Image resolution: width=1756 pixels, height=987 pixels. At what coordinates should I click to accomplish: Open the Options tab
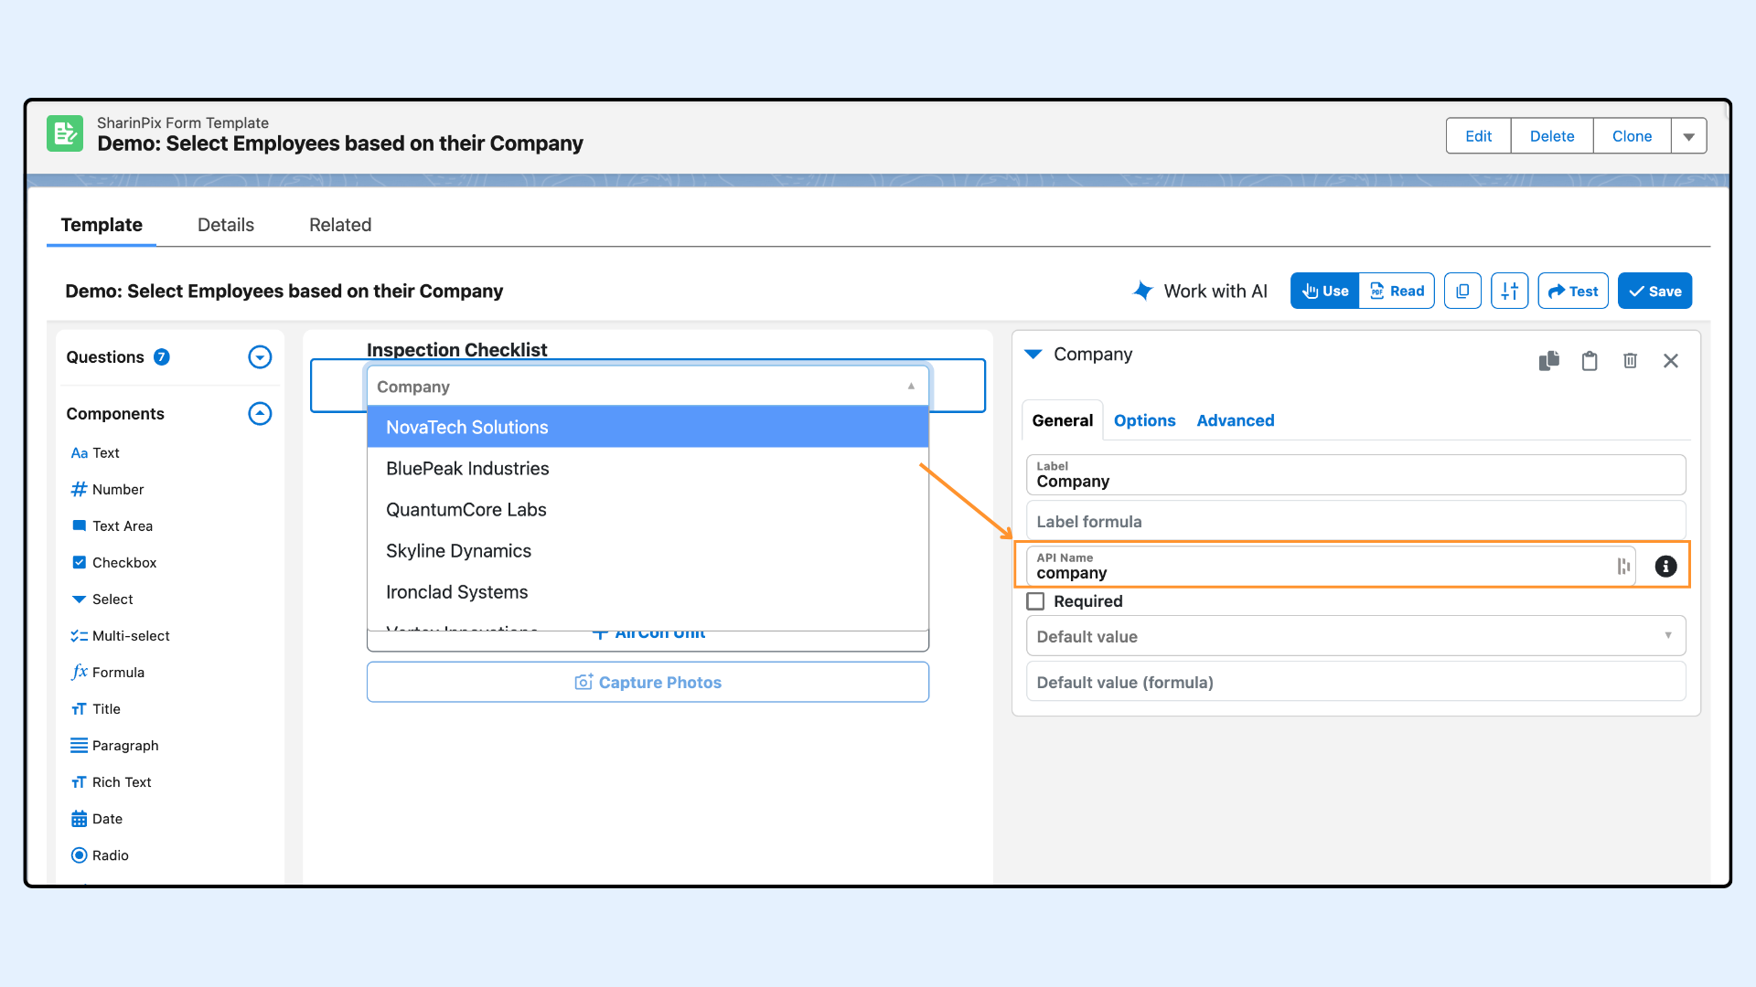(1144, 420)
